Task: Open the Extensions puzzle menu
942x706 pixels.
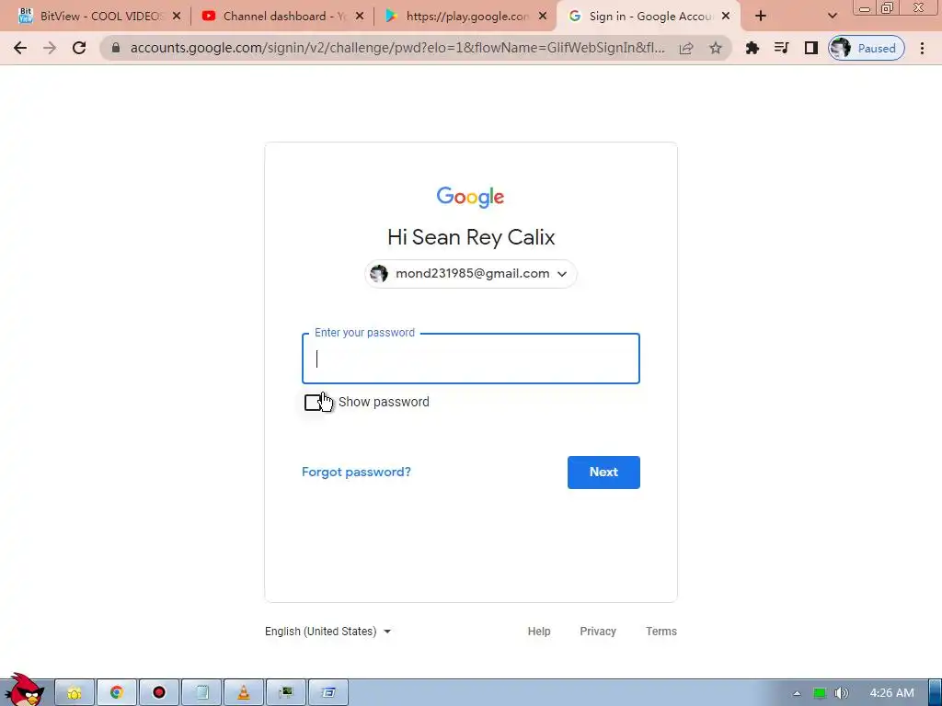Action: (752, 48)
